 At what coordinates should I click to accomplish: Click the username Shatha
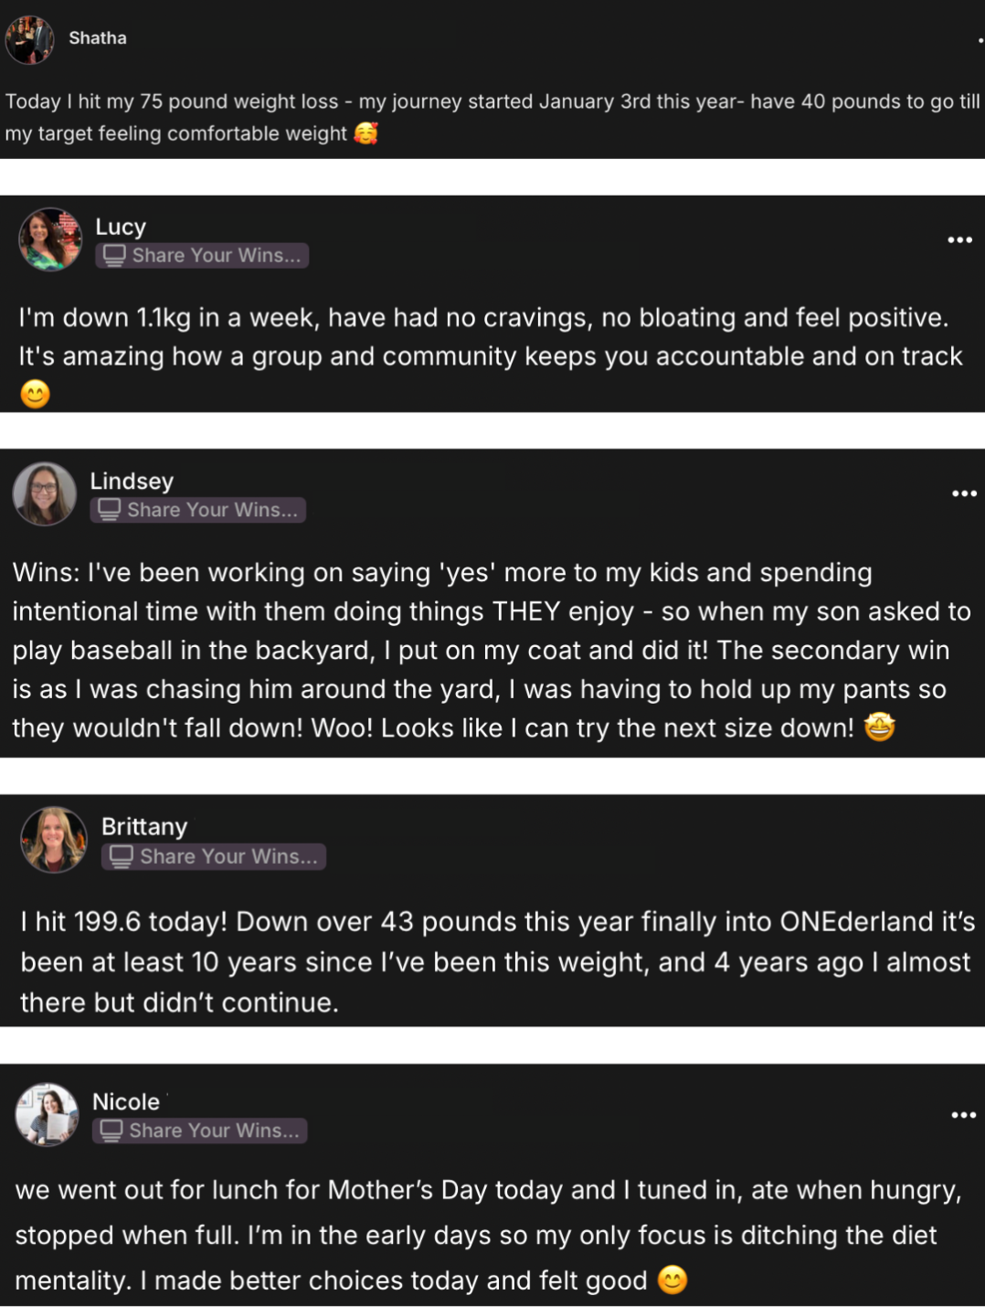pos(98,38)
